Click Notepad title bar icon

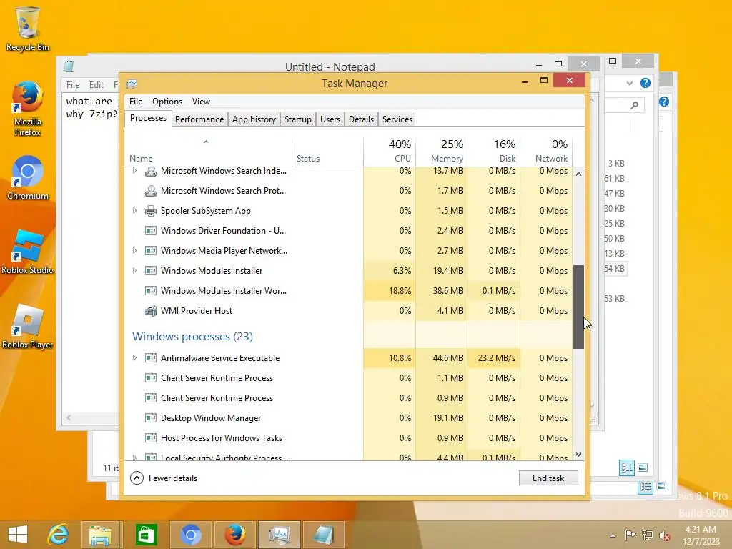[x=69, y=66]
